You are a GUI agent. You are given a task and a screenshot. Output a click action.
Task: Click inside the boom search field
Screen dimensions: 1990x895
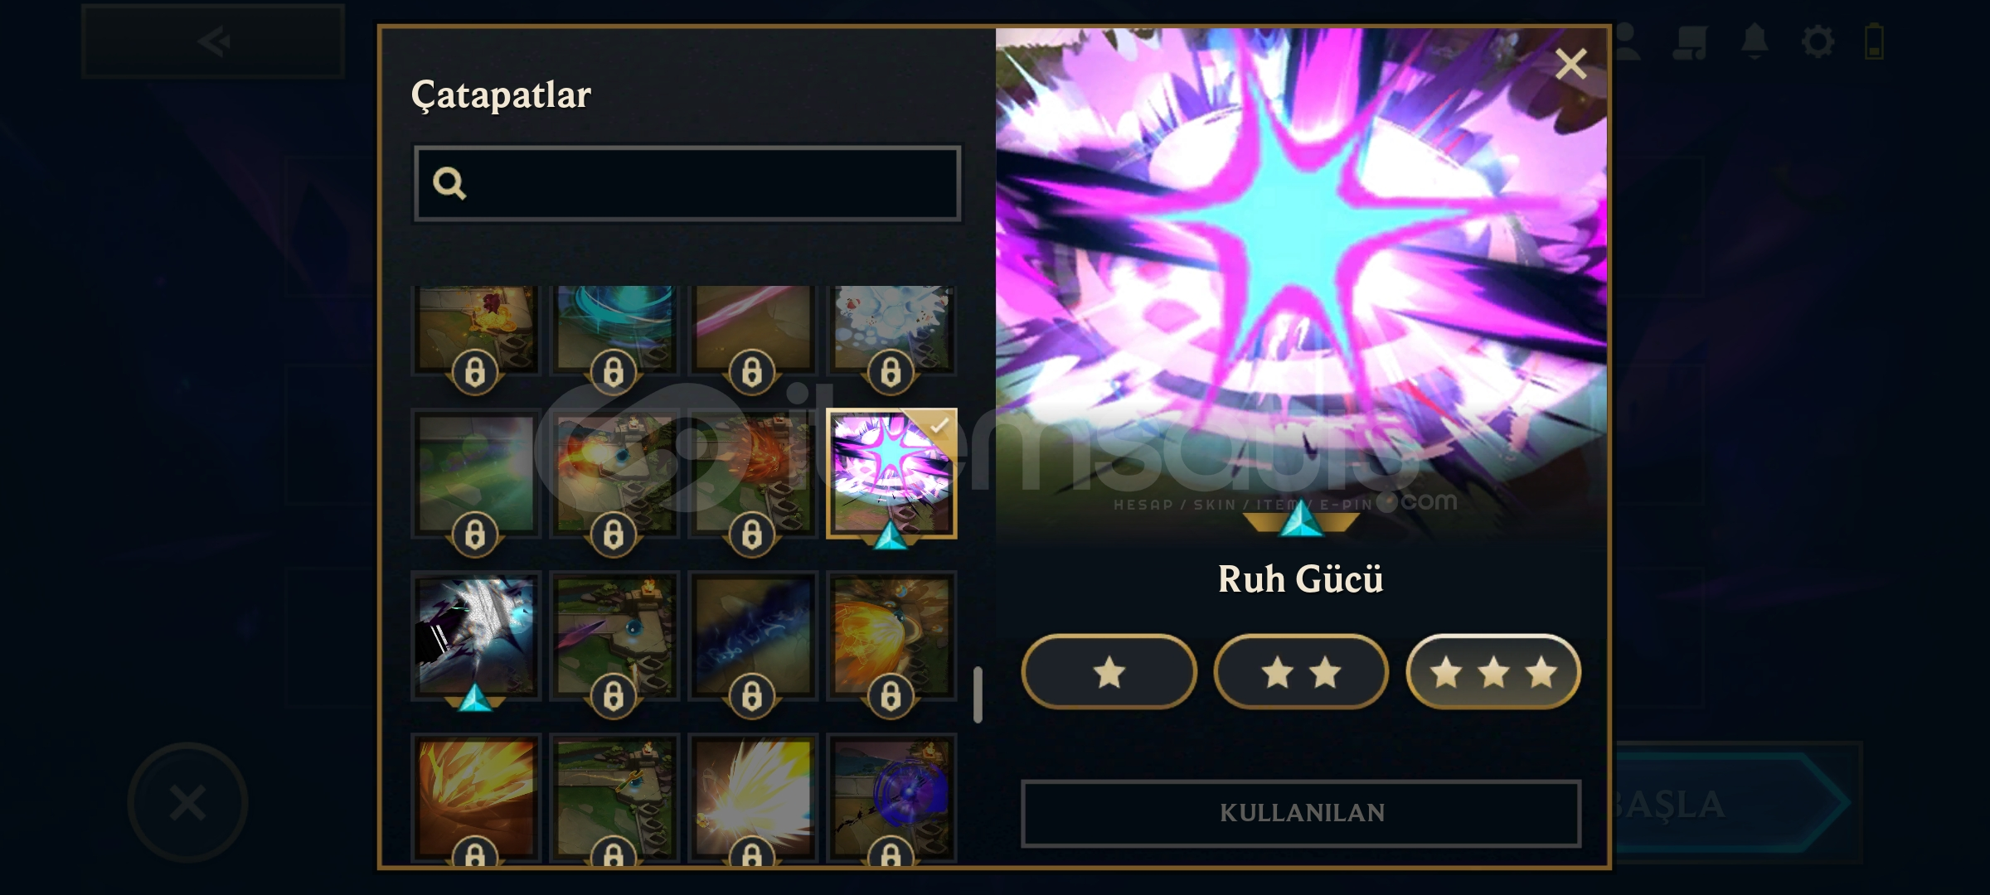click(687, 183)
